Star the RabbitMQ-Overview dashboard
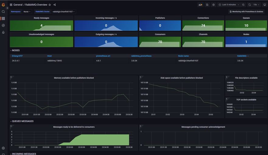The image size is (268, 155). [x=50, y=5]
